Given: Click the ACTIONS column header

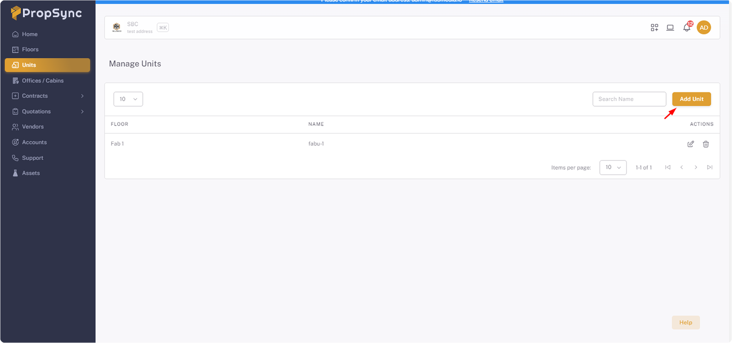Looking at the screenshot, I should pos(702,124).
